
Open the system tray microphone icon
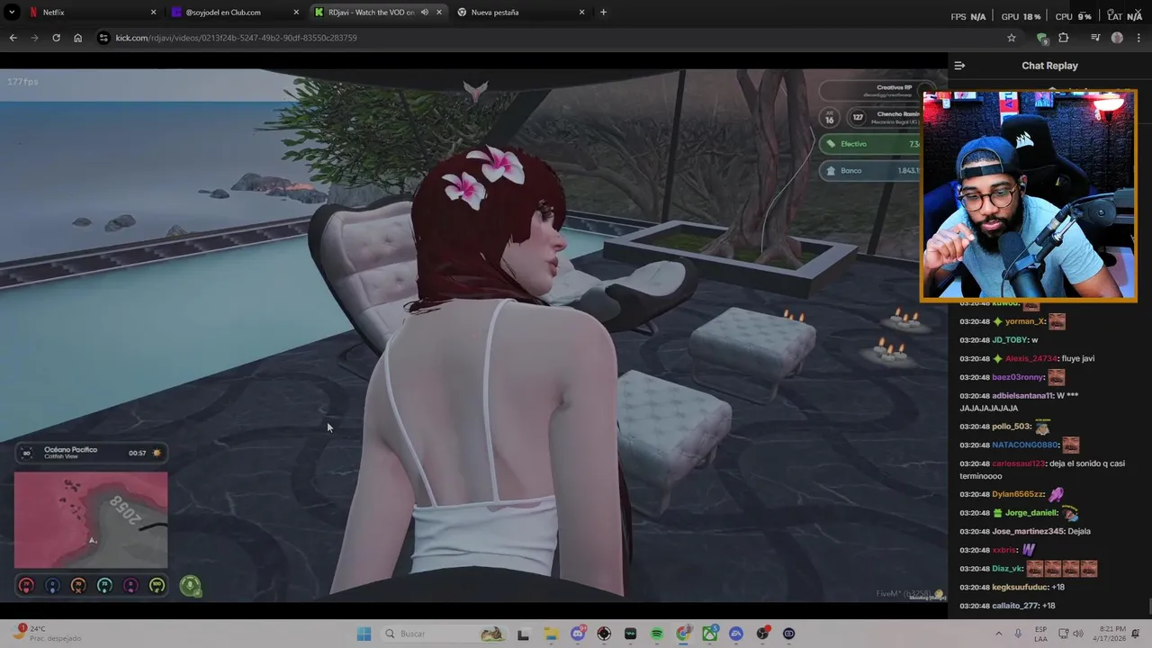pos(1018,634)
